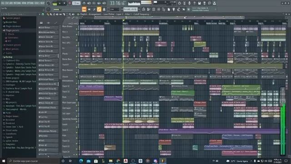
Task: Expand the Plugin database folder in browser
Action: coord(13,26)
